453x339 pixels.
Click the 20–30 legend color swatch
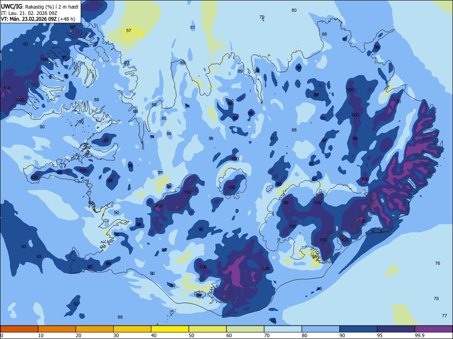coord(95,329)
